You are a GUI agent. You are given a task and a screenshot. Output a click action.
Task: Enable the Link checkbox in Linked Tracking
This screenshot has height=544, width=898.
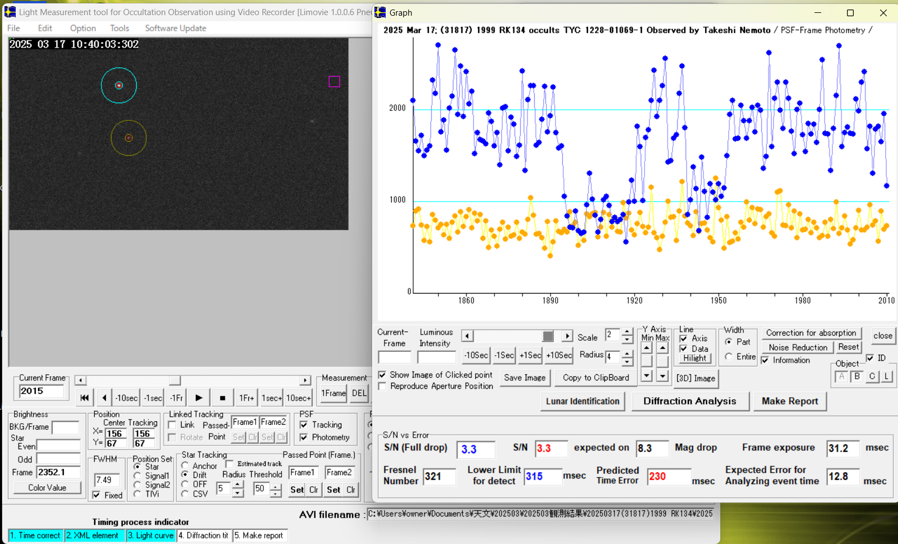pyautogui.click(x=173, y=425)
